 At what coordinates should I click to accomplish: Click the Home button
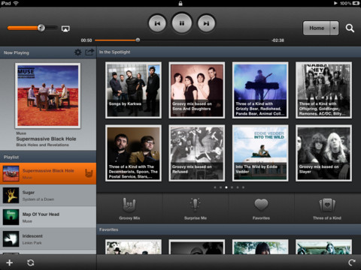pos(317,28)
